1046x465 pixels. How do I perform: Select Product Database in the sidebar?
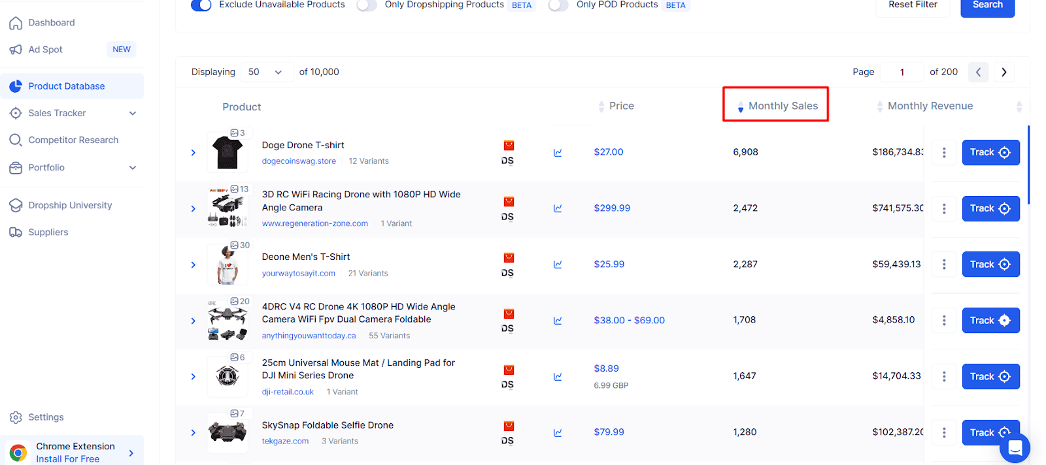coord(72,86)
